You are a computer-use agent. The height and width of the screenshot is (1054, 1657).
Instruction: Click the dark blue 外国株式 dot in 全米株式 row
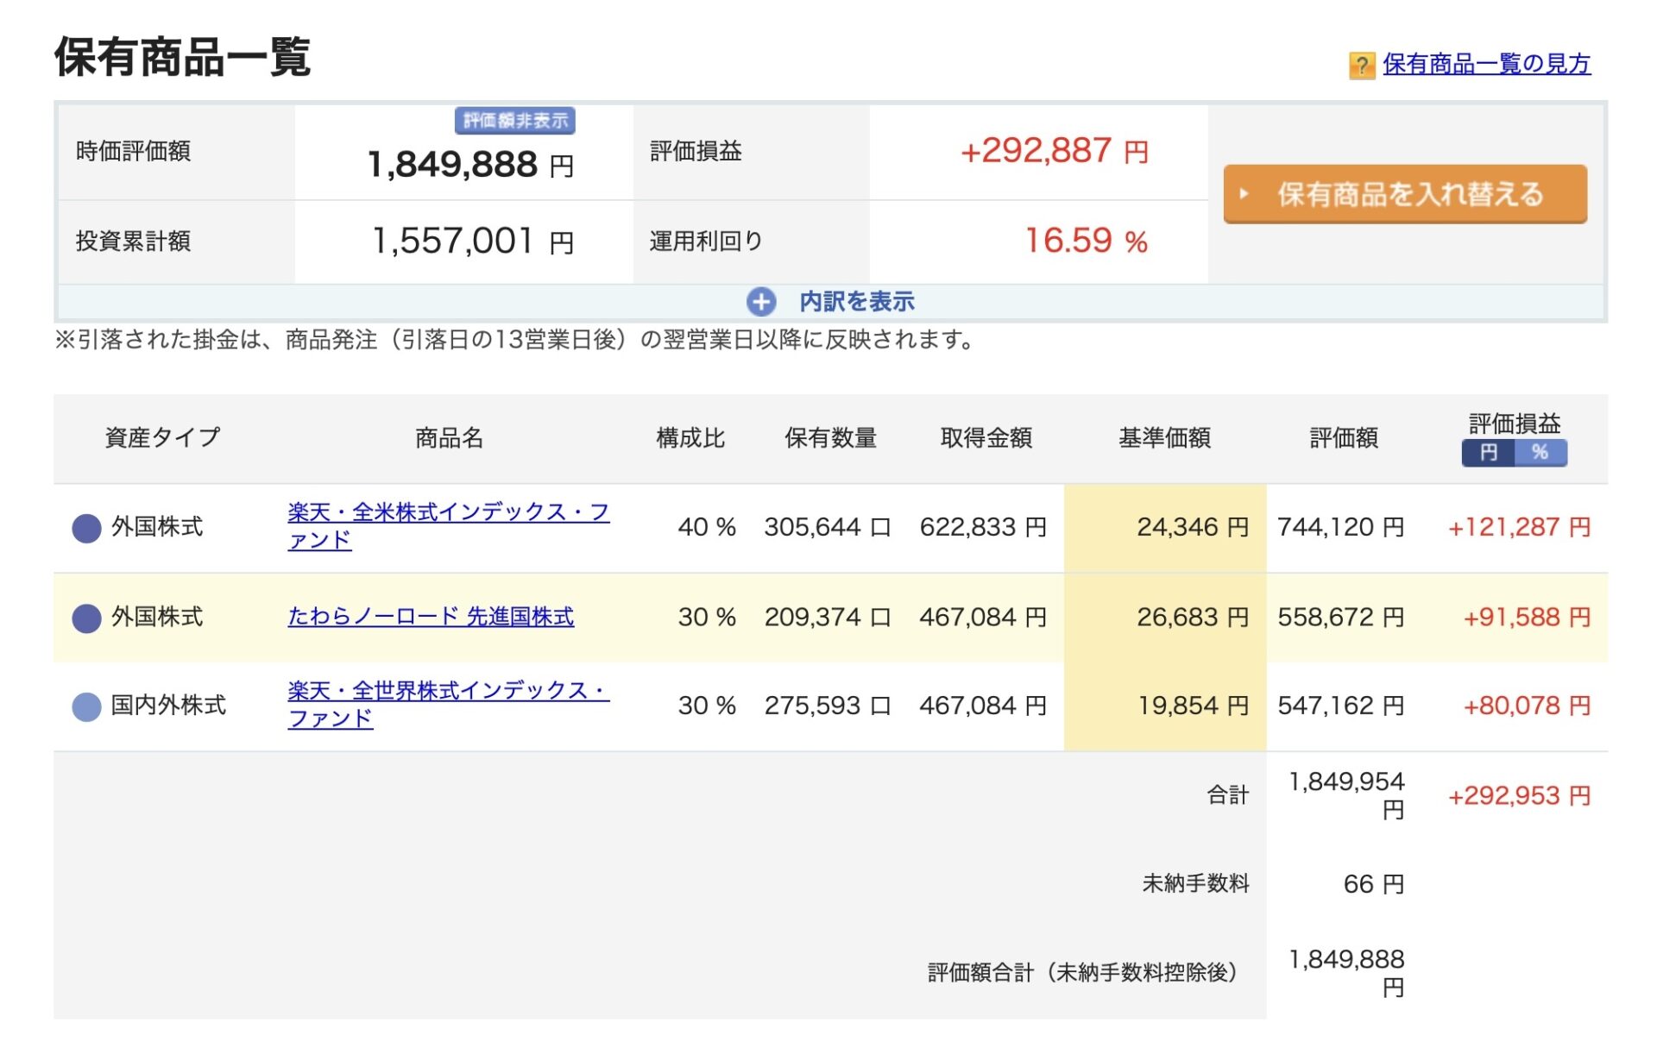pos(86,528)
